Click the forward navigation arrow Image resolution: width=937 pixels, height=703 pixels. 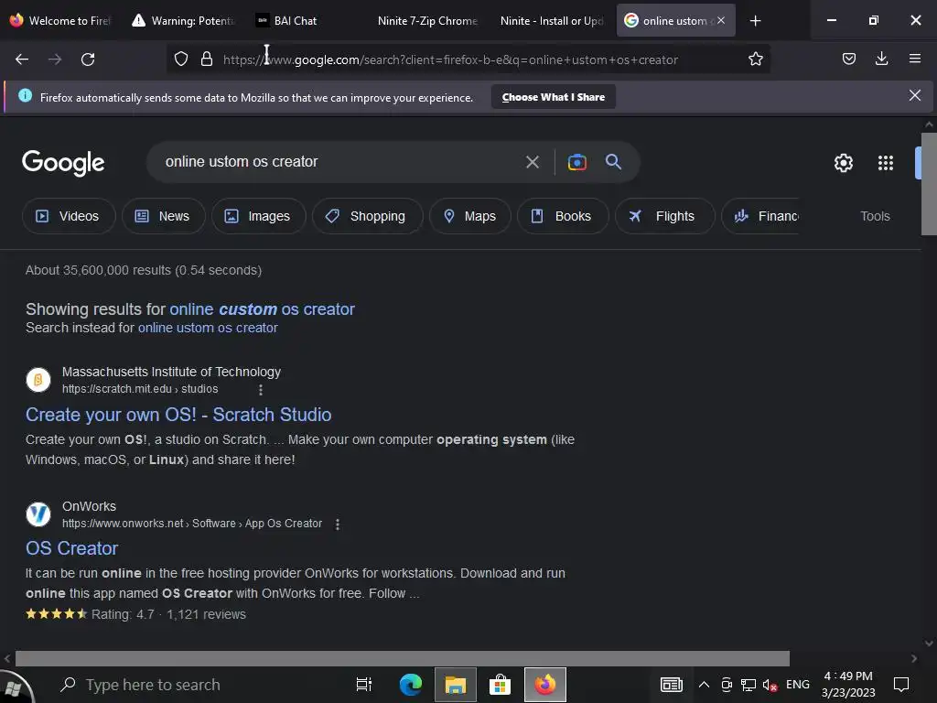point(54,59)
